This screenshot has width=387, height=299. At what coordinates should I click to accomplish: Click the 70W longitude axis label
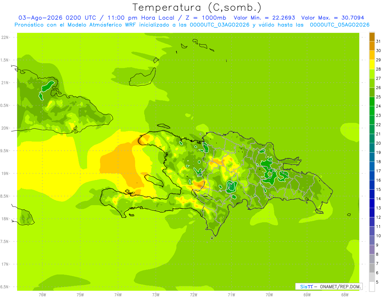[269, 295]
